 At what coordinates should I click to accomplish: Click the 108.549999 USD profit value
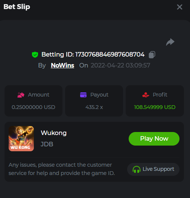pyautogui.click(x=155, y=107)
